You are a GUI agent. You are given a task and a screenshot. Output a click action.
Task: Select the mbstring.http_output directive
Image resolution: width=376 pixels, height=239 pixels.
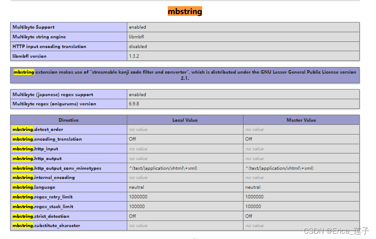[x=37, y=159]
